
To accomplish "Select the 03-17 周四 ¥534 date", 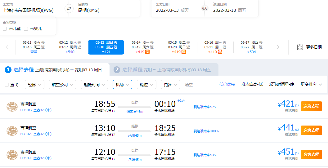I will point(251,47).
